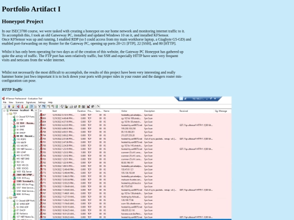The height and width of the screenshot is (220, 294).
Task: Sort events by the Description column header
Action: pos(161,111)
